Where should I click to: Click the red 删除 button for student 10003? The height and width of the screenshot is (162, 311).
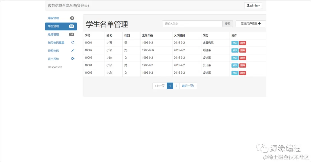[x=242, y=58]
